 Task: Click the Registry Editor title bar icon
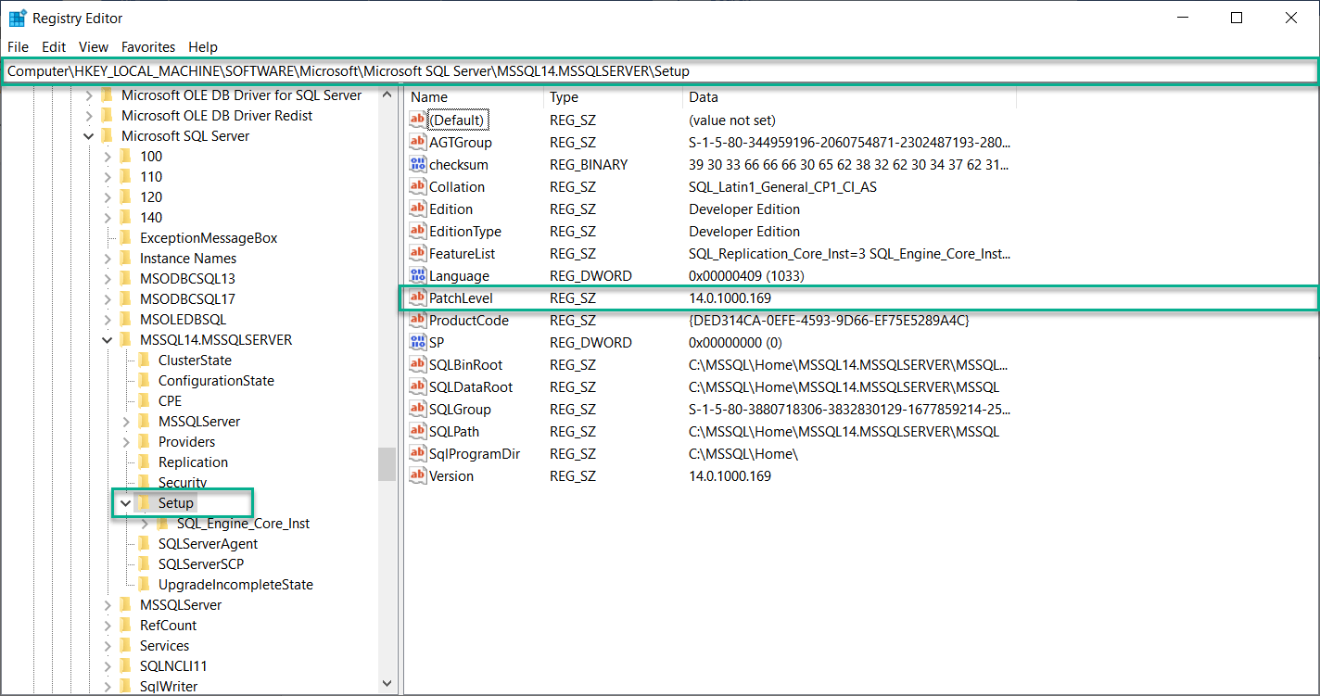click(16, 18)
